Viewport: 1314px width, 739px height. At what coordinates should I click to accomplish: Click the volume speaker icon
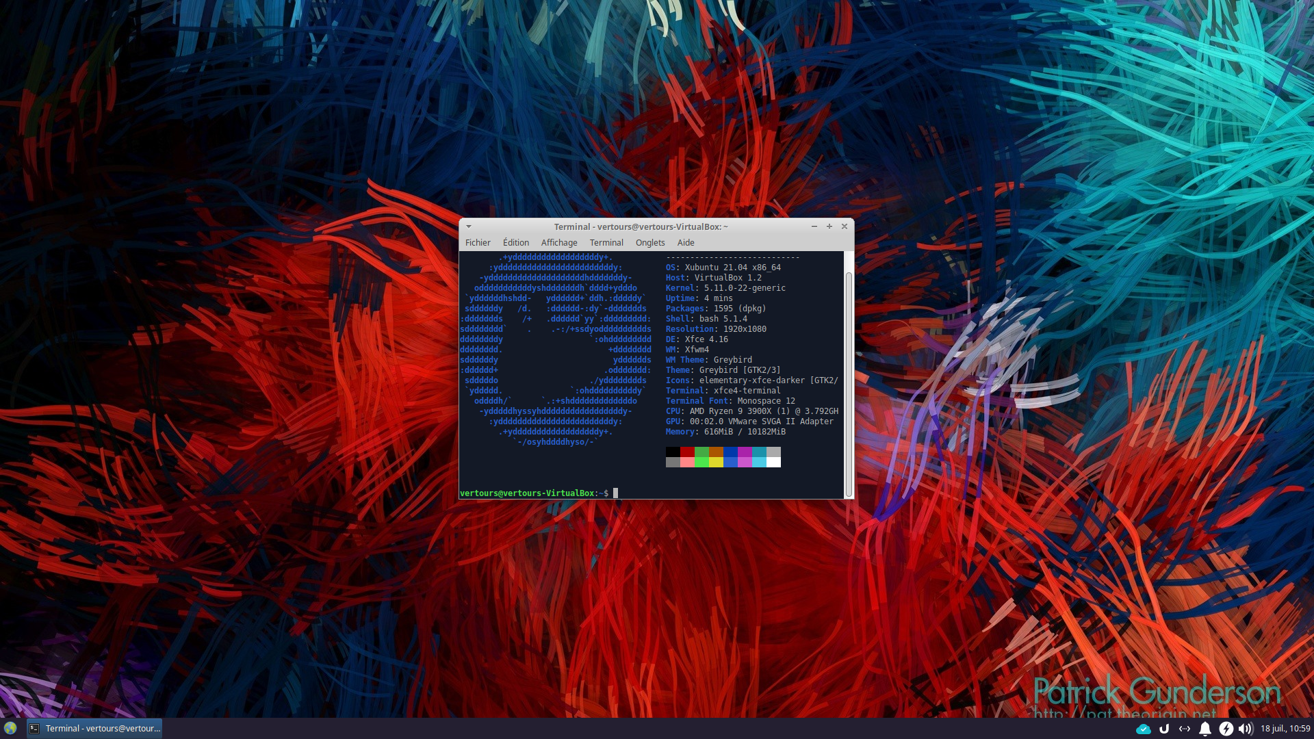pyautogui.click(x=1246, y=729)
